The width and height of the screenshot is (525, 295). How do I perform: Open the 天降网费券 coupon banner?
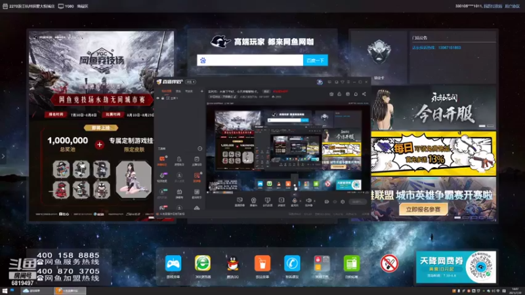tap(455, 267)
